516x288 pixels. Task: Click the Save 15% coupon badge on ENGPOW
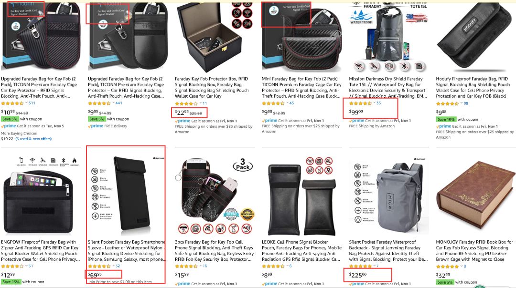pyautogui.click(x=11, y=282)
